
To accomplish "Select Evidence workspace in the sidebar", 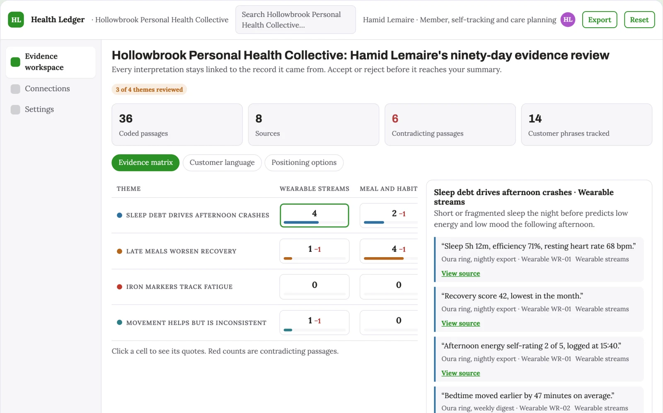I will pyautogui.click(x=51, y=62).
